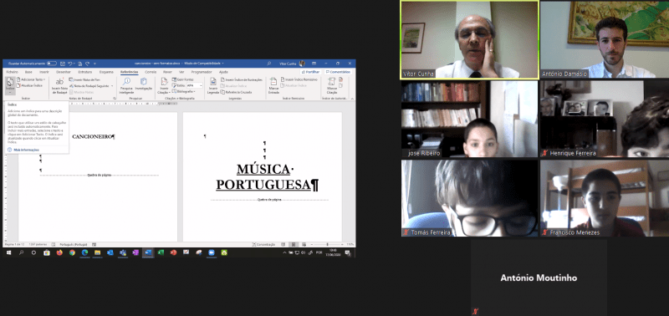Open the Índice table of contents button
669x316 pixels.
click(10, 86)
